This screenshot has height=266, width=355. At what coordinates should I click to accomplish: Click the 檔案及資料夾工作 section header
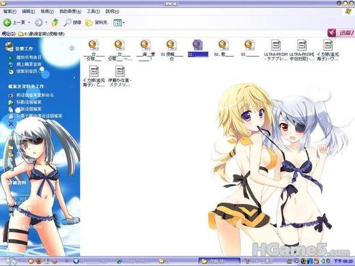click(26, 87)
